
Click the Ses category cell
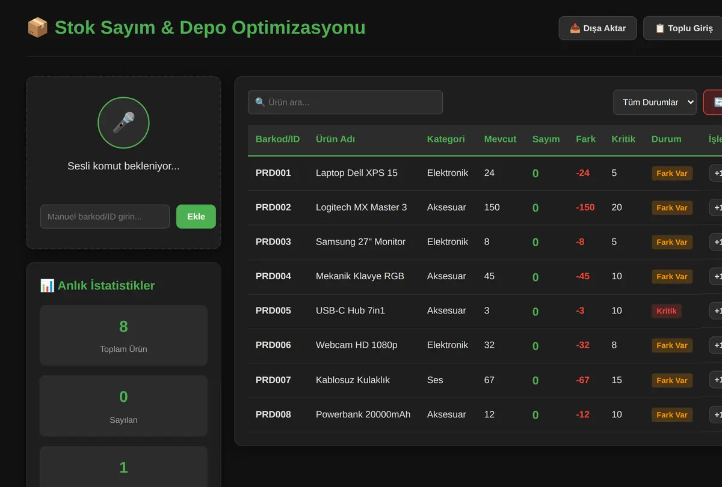(435, 380)
